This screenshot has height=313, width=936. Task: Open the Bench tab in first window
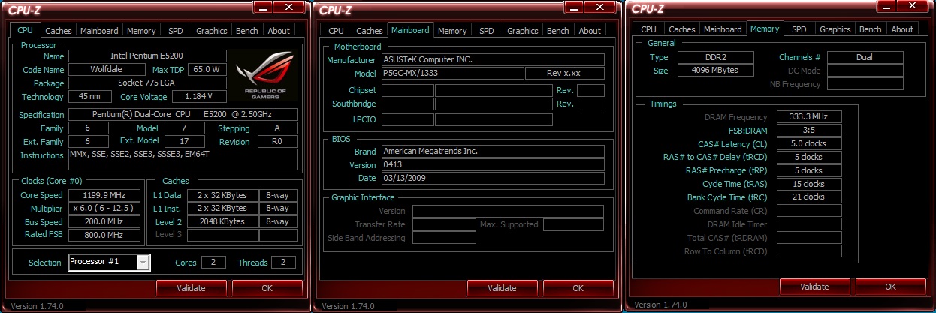tap(247, 31)
